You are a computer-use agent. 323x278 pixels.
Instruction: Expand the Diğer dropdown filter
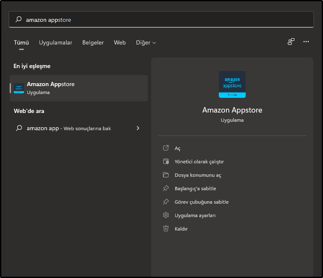[x=146, y=42]
